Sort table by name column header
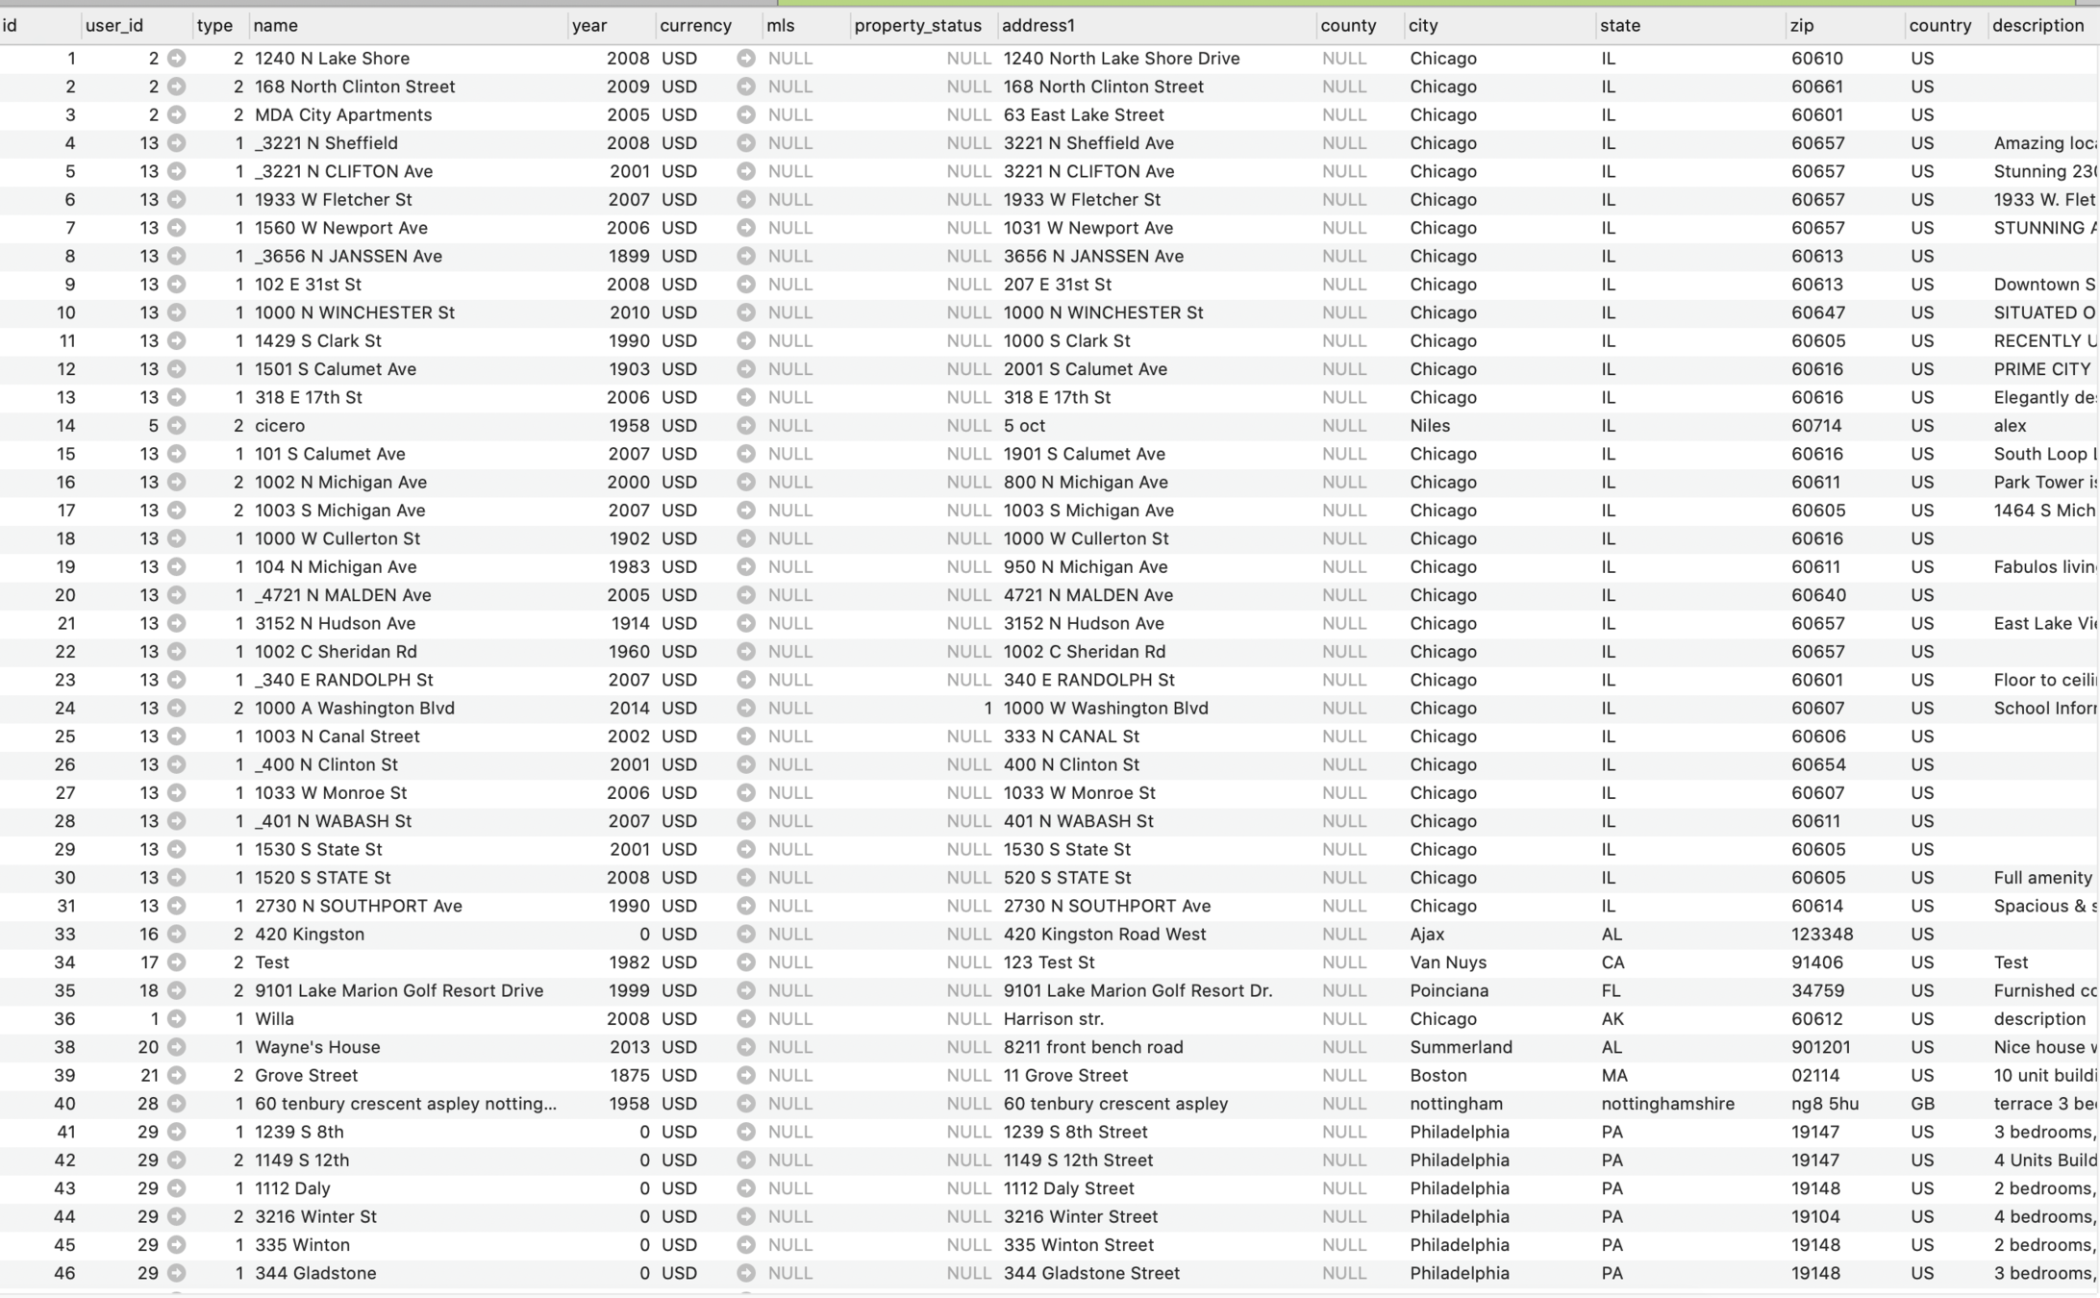 [x=276, y=26]
